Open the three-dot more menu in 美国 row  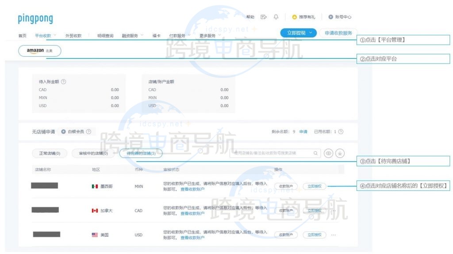(334, 235)
